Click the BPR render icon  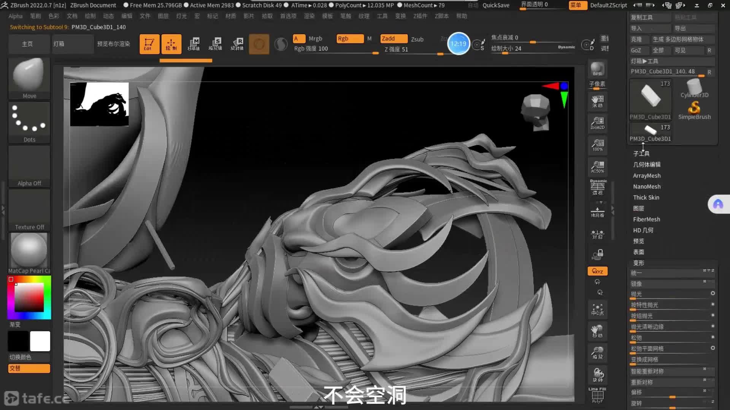pyautogui.click(x=597, y=69)
